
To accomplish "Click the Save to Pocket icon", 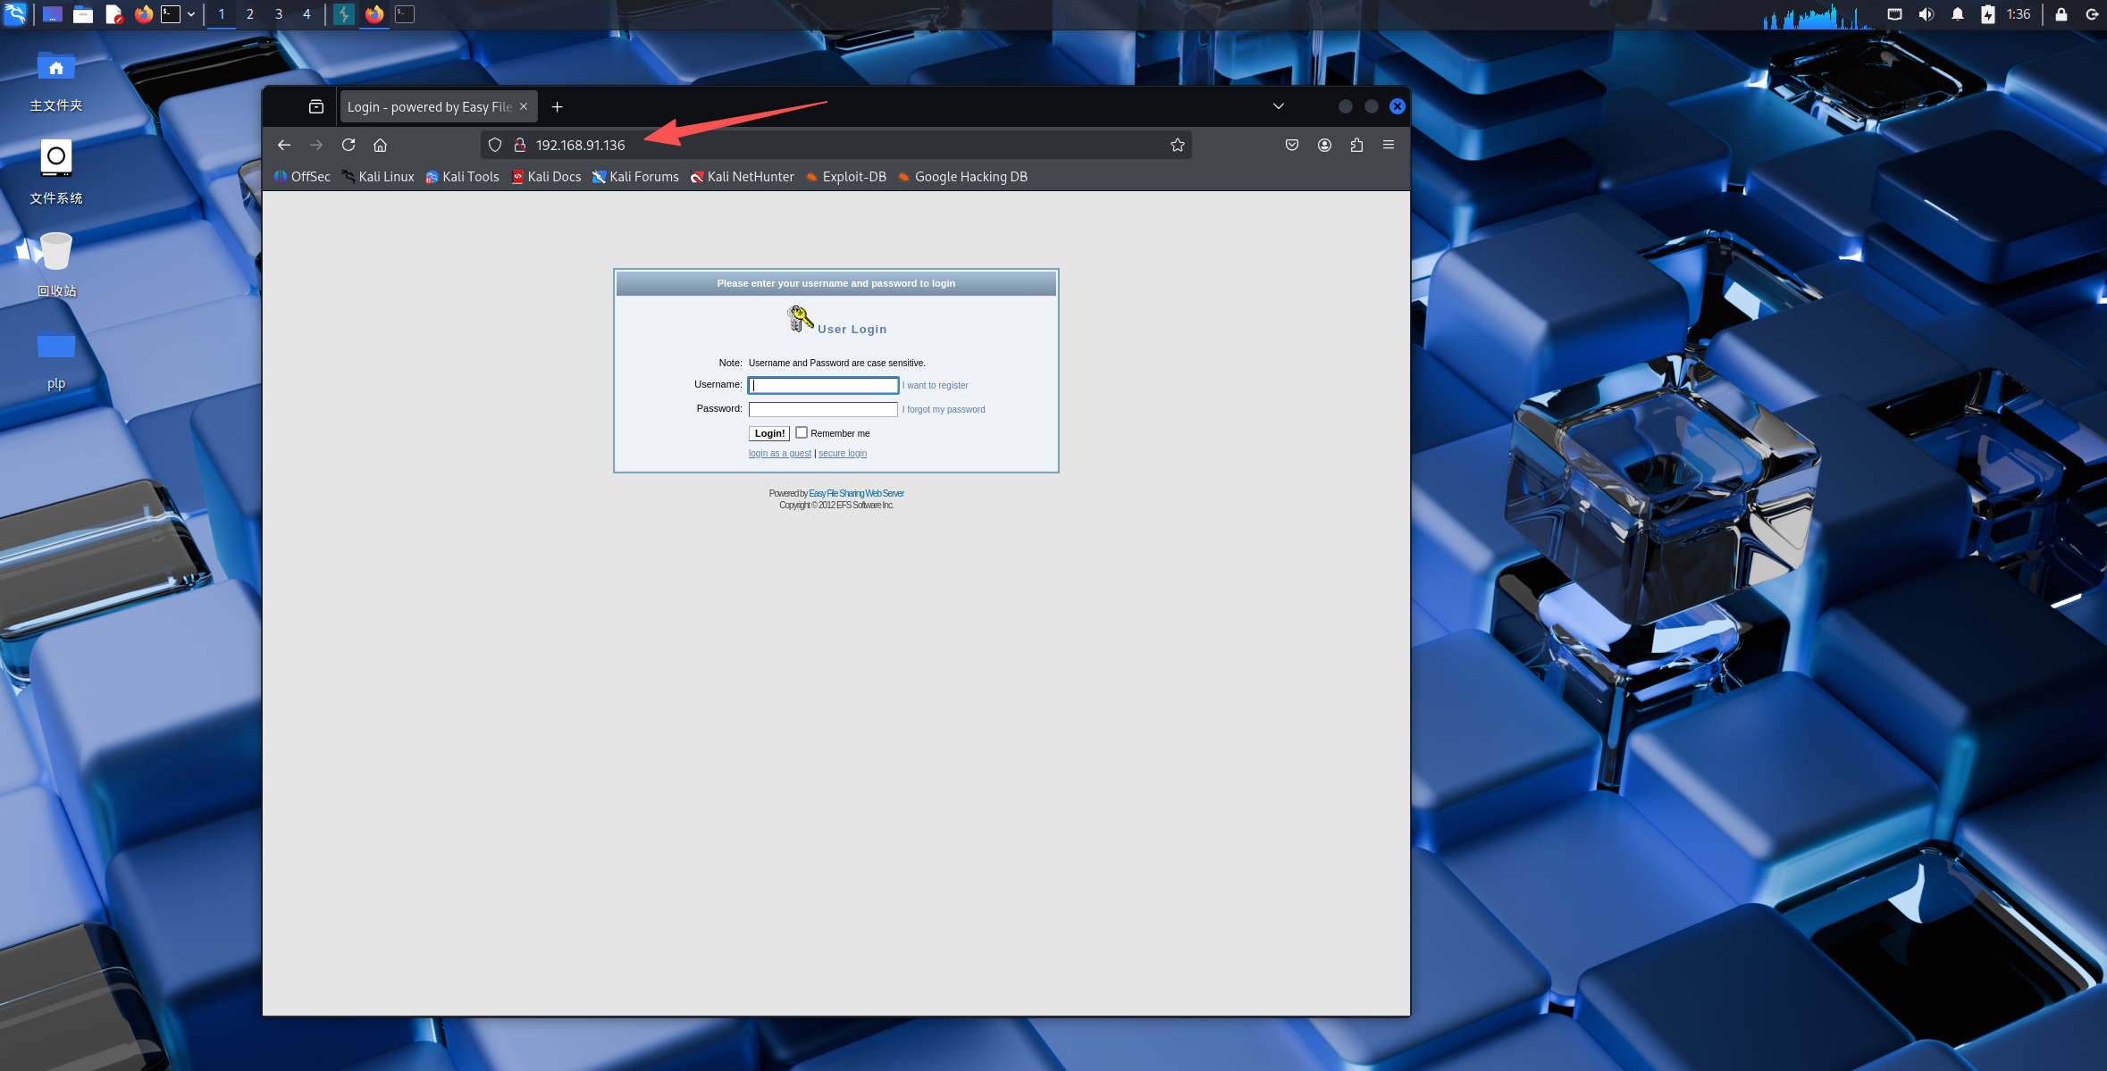I will 1292,145.
